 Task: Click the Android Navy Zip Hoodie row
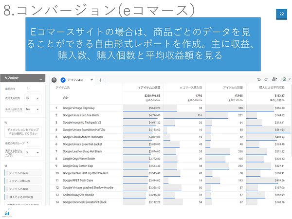pyautogui.click(x=170, y=195)
